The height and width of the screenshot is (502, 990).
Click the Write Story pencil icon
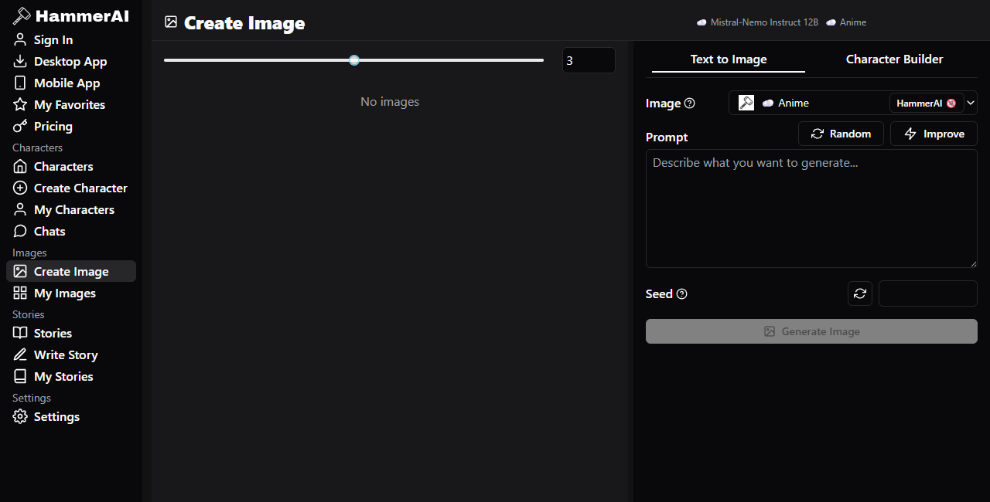coord(20,354)
